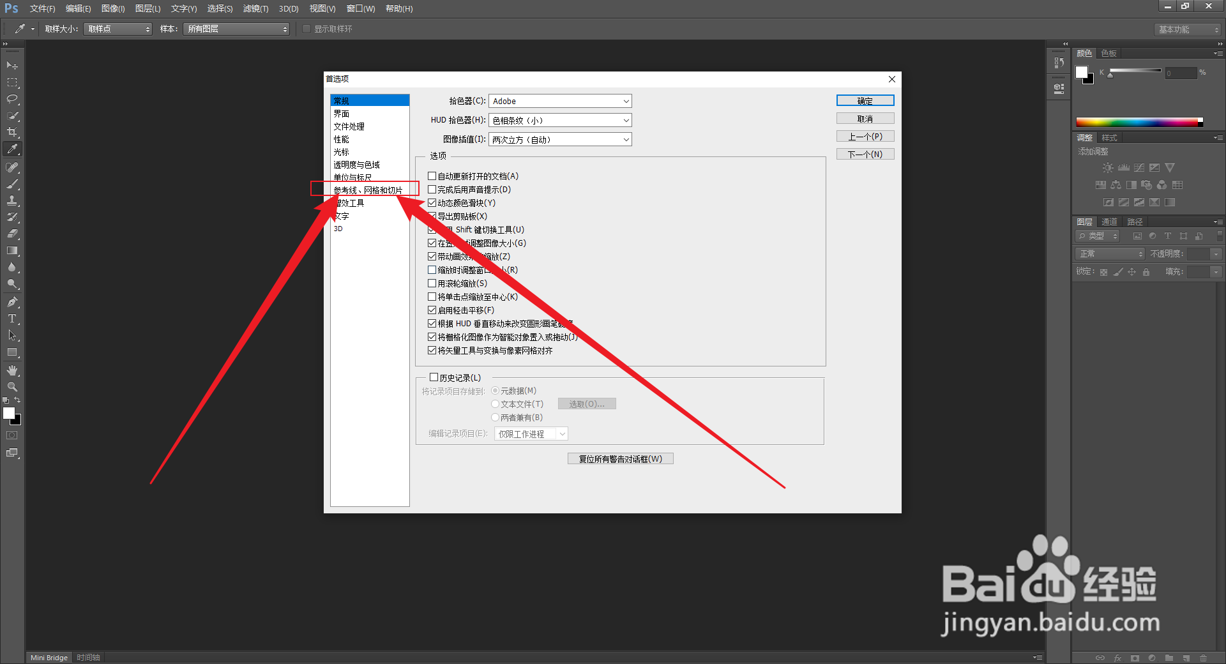Filter layers by type layers icon
Viewport: 1226px width, 664px height.
[x=1168, y=236]
